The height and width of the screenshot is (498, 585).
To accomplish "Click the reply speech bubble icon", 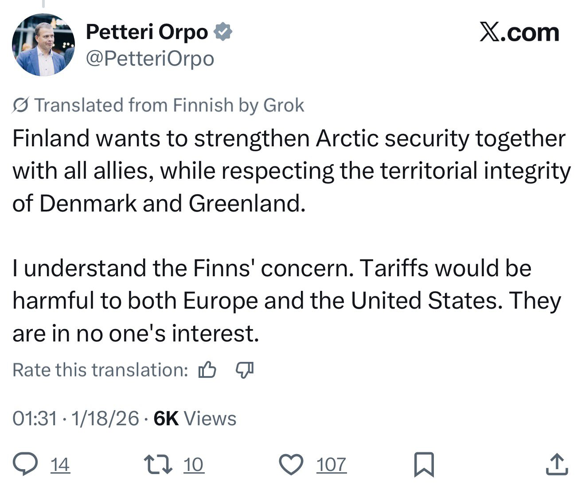I will (25, 464).
